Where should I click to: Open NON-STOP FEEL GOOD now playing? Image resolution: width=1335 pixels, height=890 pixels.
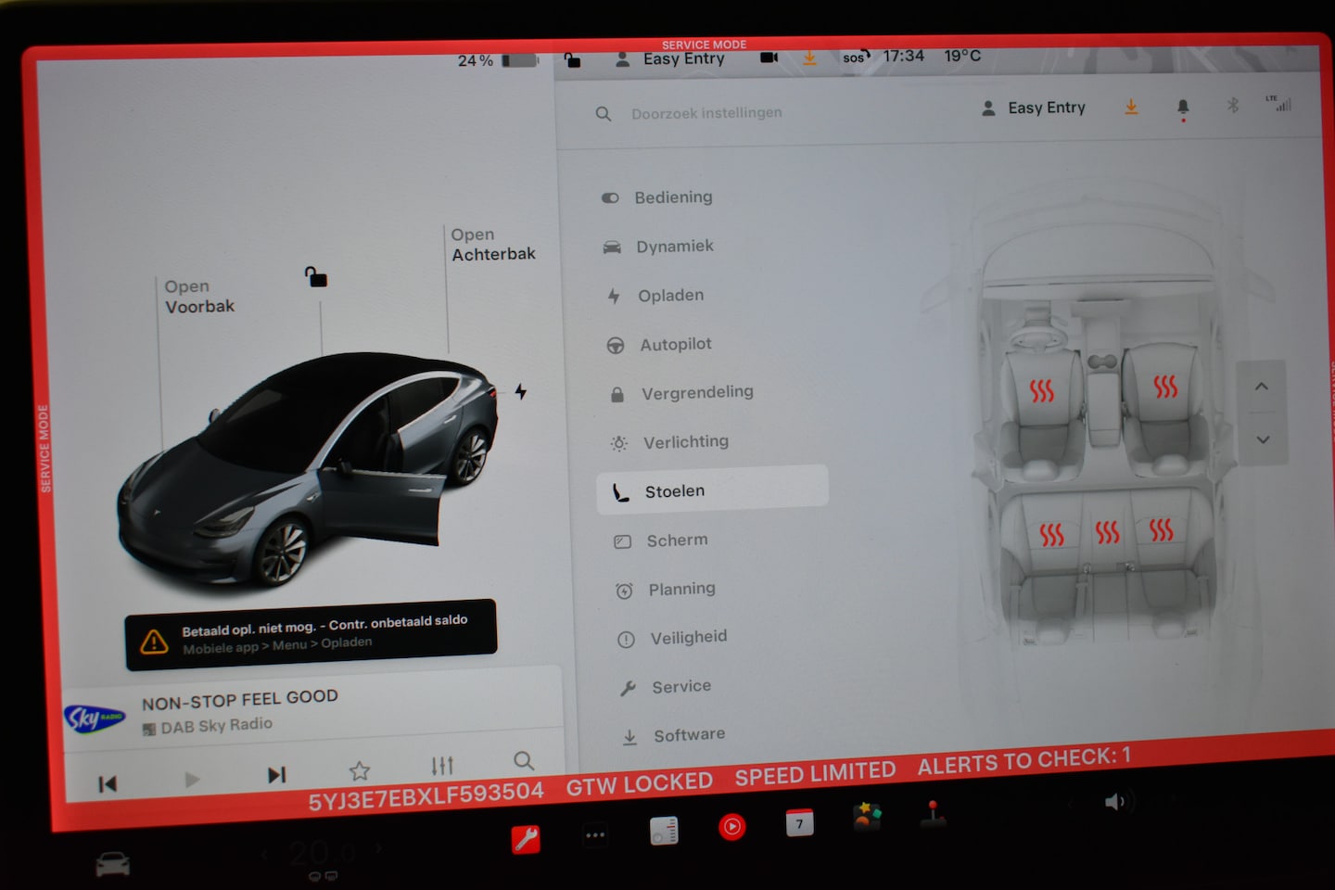(x=240, y=699)
